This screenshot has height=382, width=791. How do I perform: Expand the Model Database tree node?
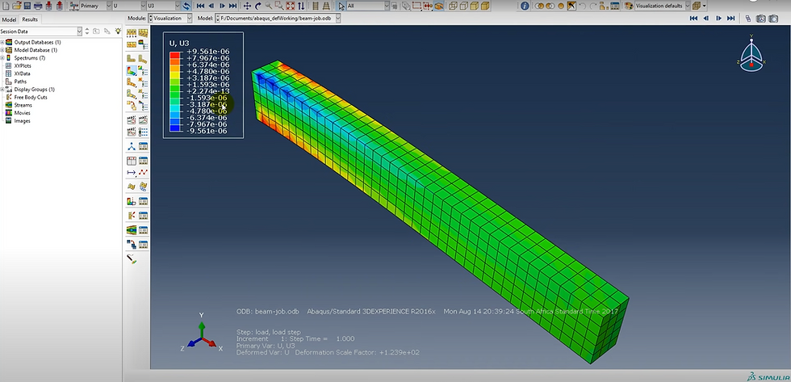2,50
